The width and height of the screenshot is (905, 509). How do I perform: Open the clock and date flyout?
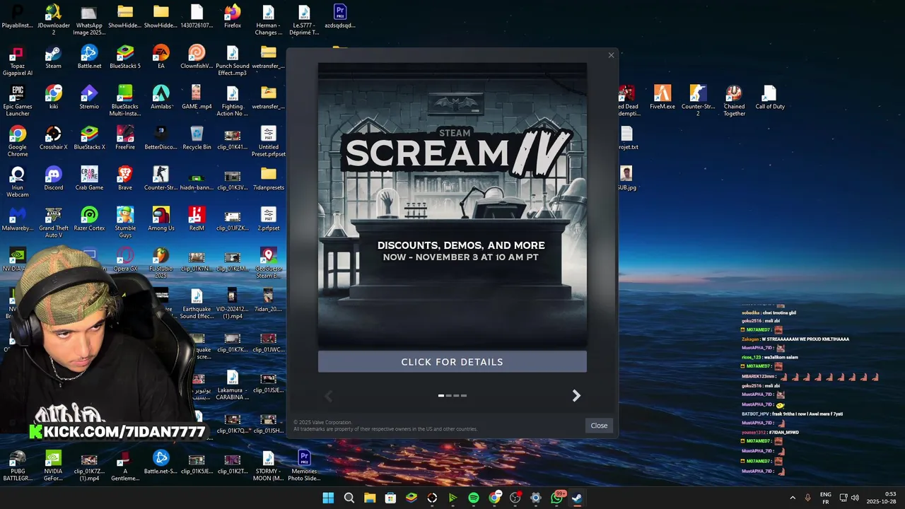click(x=882, y=498)
